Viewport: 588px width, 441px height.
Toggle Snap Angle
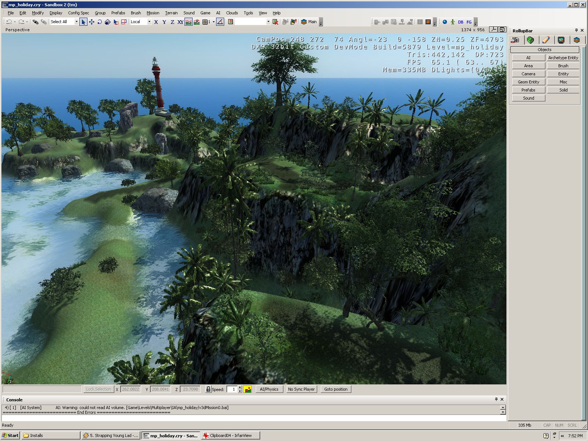220,22
